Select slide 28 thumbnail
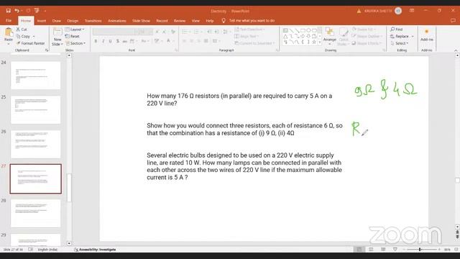 (x=35, y=214)
